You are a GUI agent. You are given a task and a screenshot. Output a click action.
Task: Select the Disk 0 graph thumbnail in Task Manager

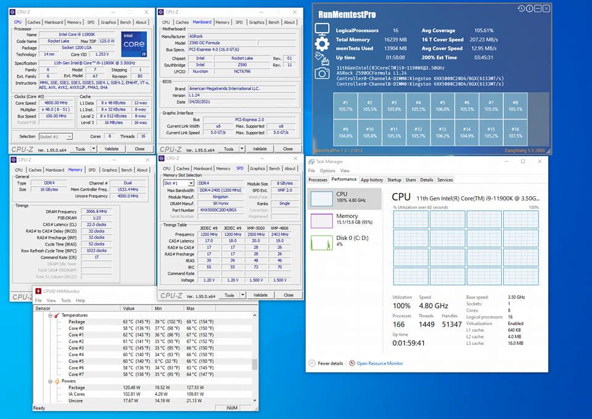pyautogui.click(x=322, y=243)
